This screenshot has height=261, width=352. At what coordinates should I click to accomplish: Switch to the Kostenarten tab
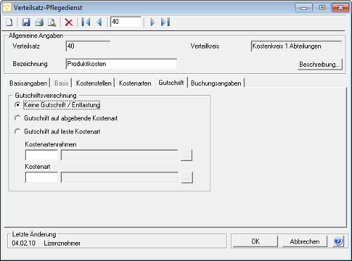coord(135,83)
